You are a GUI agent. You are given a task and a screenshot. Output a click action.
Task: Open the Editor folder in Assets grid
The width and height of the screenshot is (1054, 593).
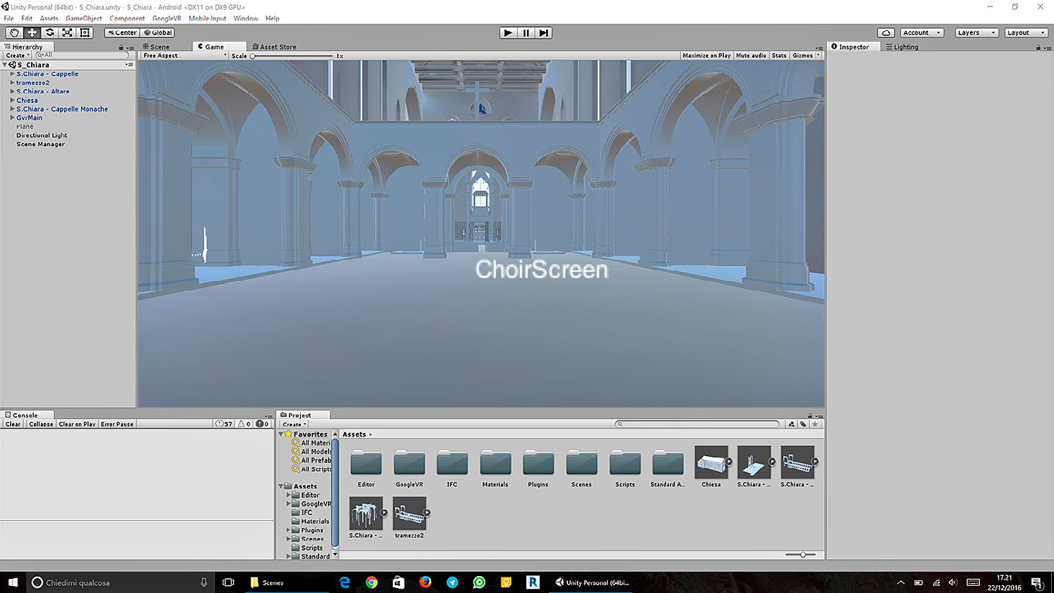pos(366,462)
